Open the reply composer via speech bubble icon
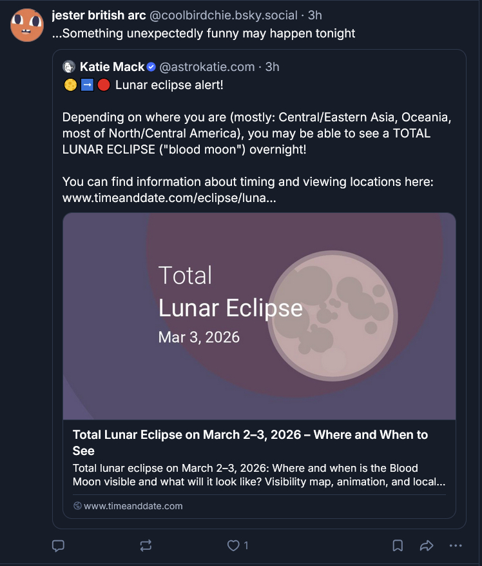Screen dimensions: 482x566 (x=58, y=546)
